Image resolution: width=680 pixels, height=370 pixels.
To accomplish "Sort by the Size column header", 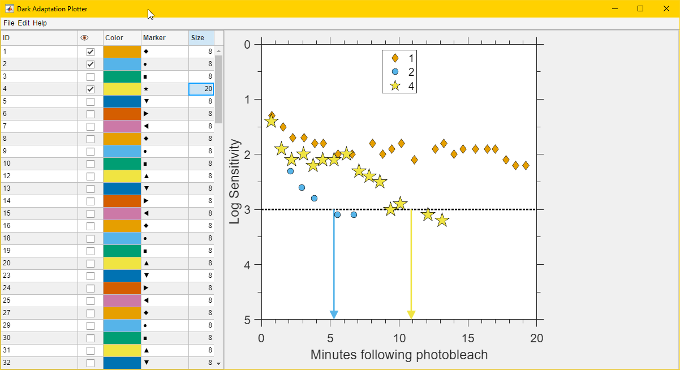I will point(201,38).
